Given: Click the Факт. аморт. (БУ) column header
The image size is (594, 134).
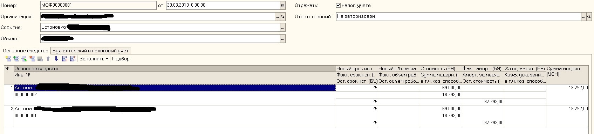Looking at the screenshot, I should [483, 68].
